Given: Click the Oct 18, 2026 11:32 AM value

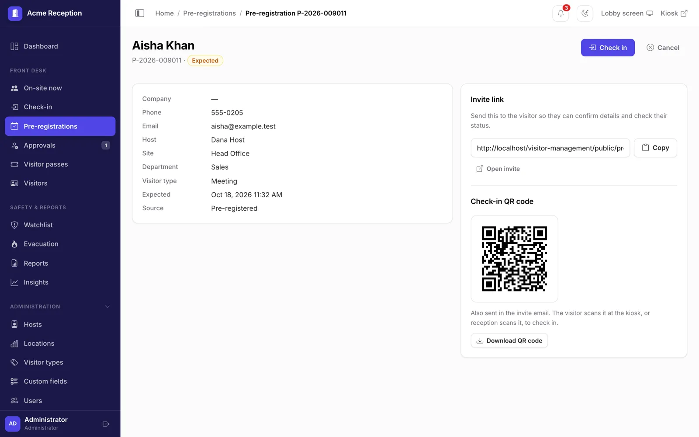Looking at the screenshot, I should (x=246, y=194).
